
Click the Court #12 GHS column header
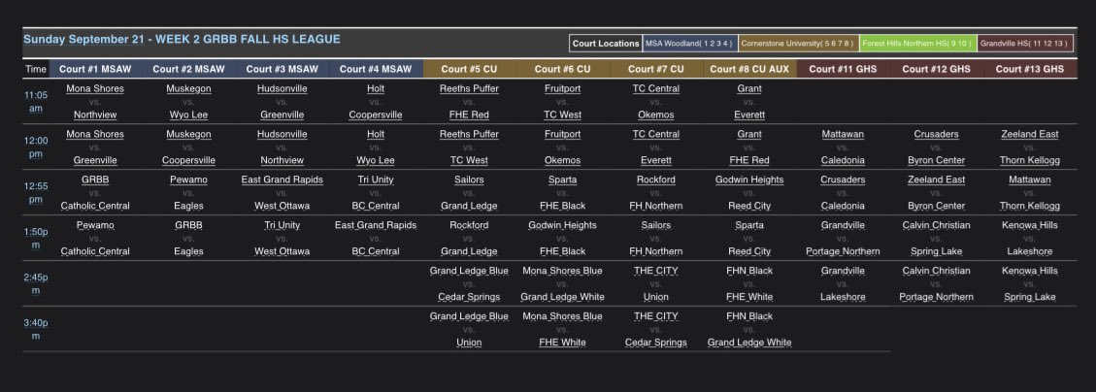click(x=936, y=69)
